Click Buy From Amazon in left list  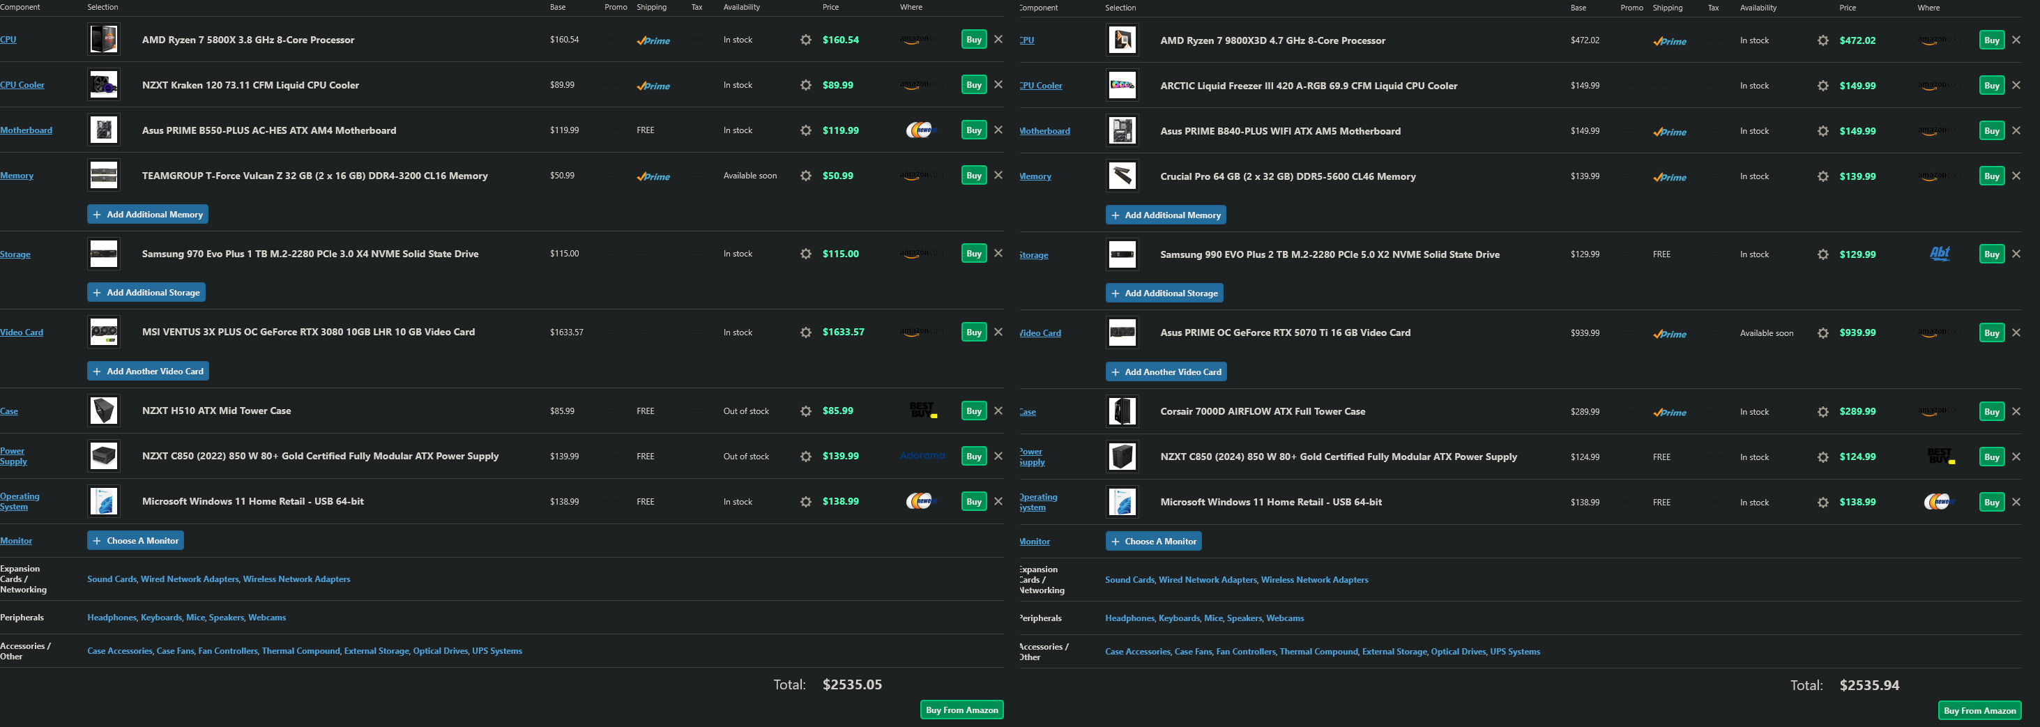[x=961, y=710]
